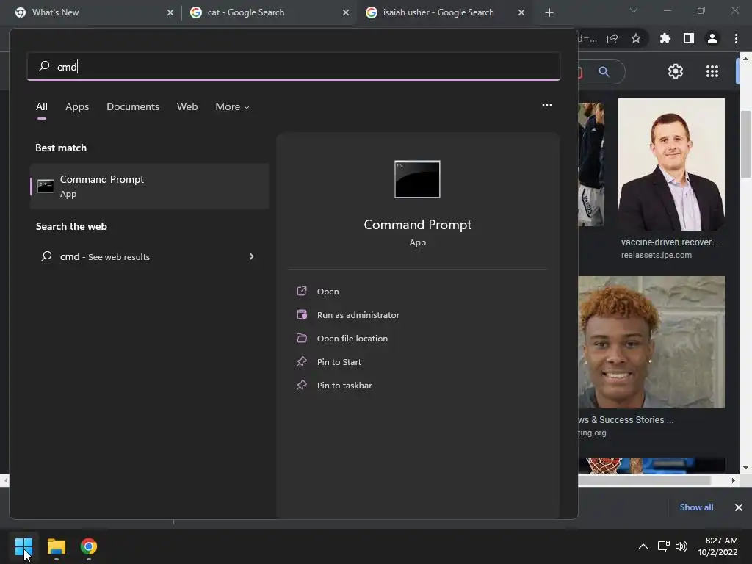Viewport: 752px width, 564px height.
Task: Open Chrome Extensions puzzle icon
Action: [665, 38]
